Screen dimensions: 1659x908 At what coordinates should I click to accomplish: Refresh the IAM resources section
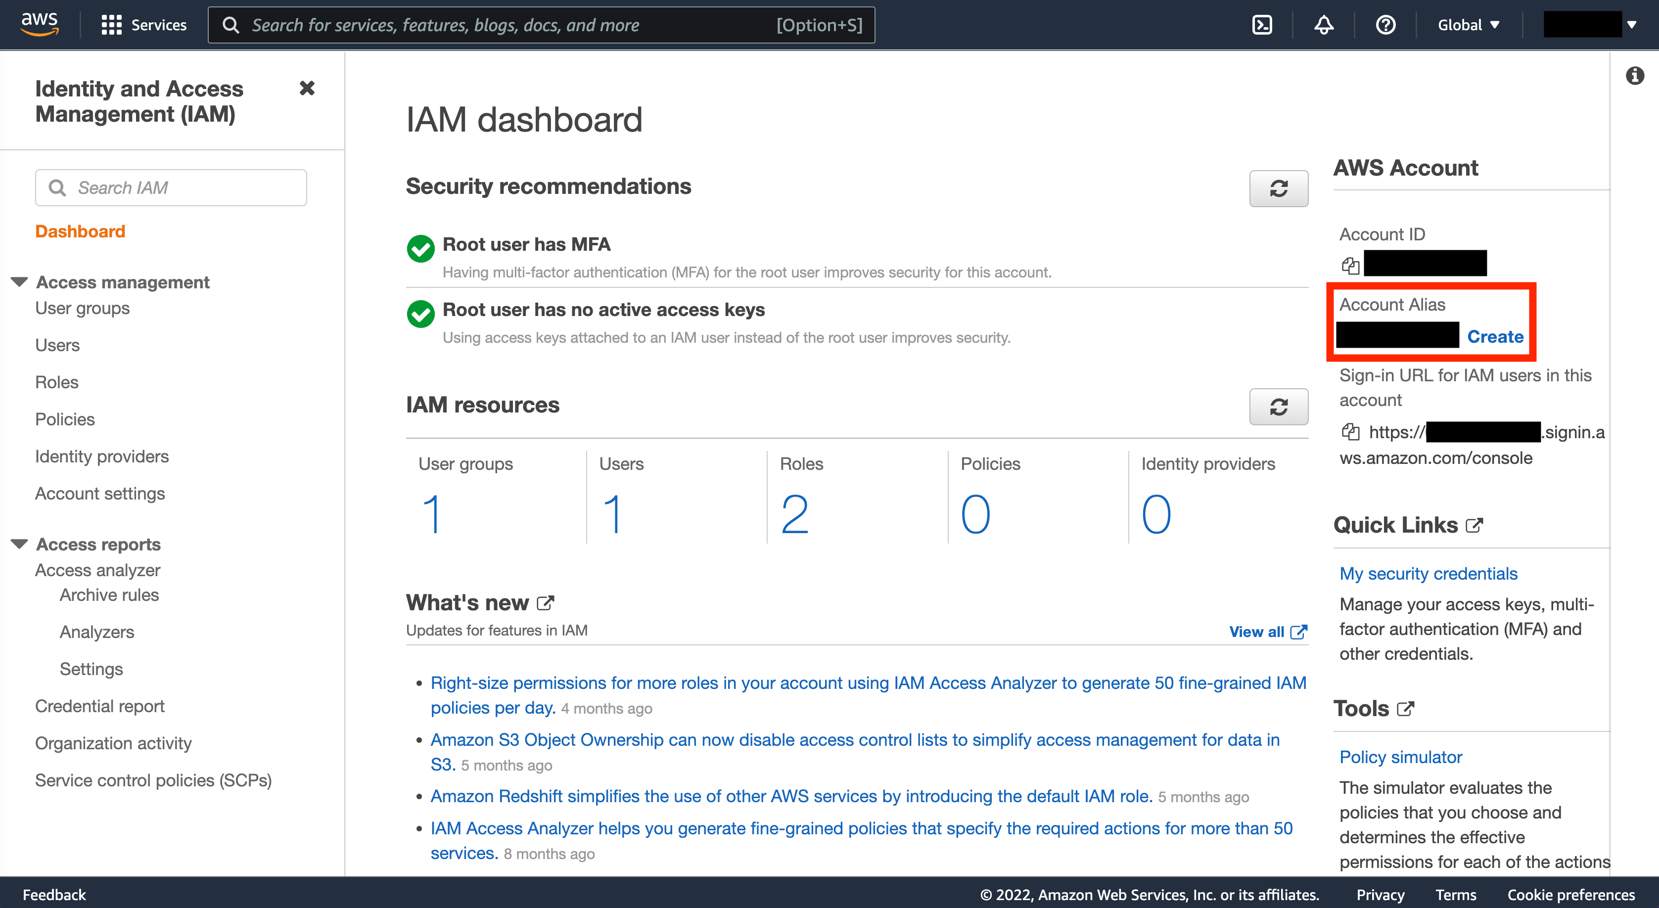1279,407
